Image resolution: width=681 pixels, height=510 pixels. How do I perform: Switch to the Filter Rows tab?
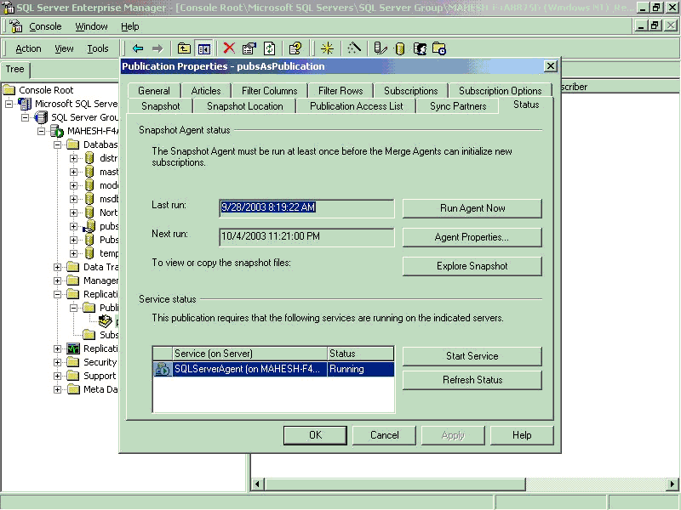pos(340,91)
